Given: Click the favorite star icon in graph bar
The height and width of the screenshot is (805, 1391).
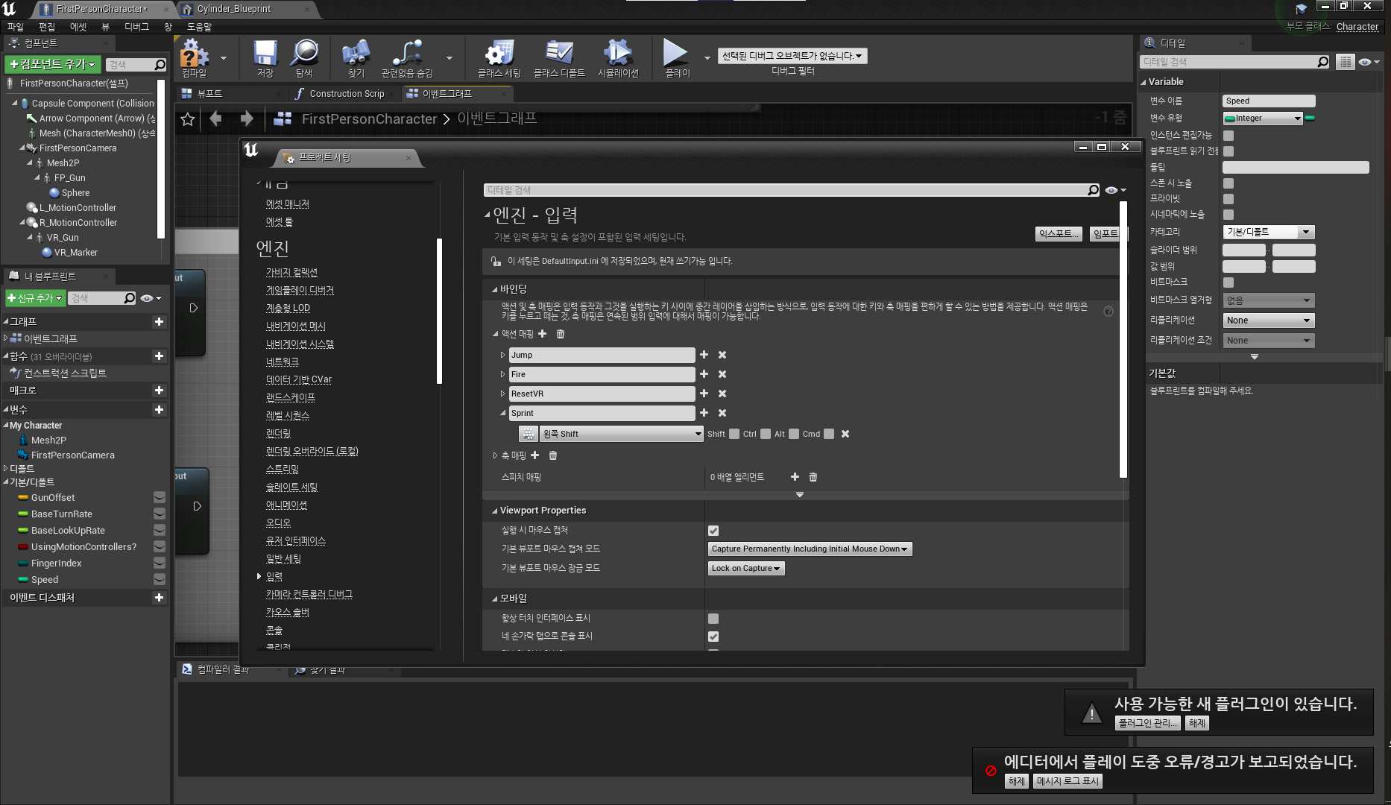Looking at the screenshot, I should coord(188,119).
